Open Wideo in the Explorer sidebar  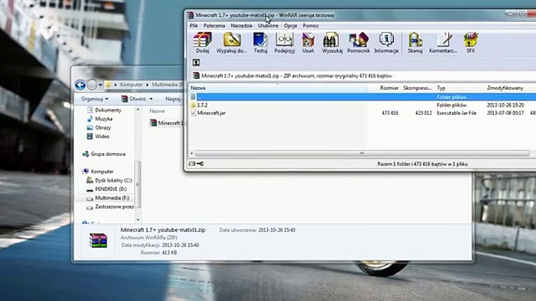[102, 136]
